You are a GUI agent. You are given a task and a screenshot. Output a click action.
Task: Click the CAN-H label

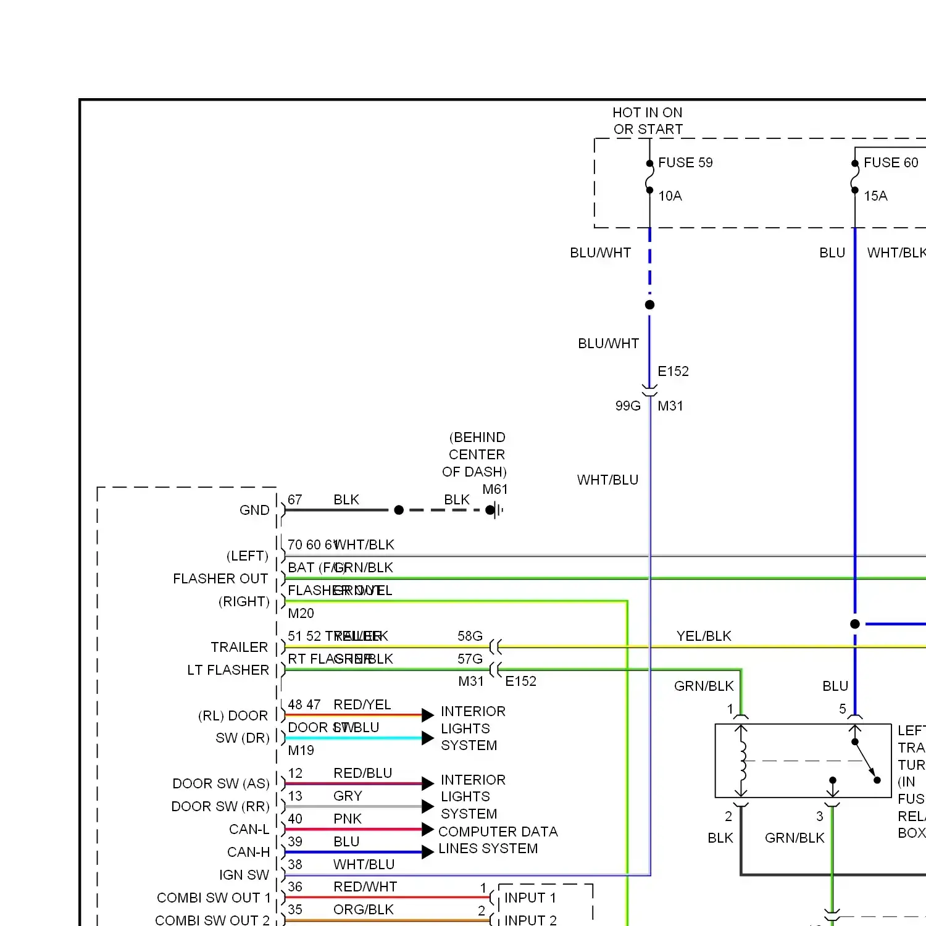coord(248,852)
